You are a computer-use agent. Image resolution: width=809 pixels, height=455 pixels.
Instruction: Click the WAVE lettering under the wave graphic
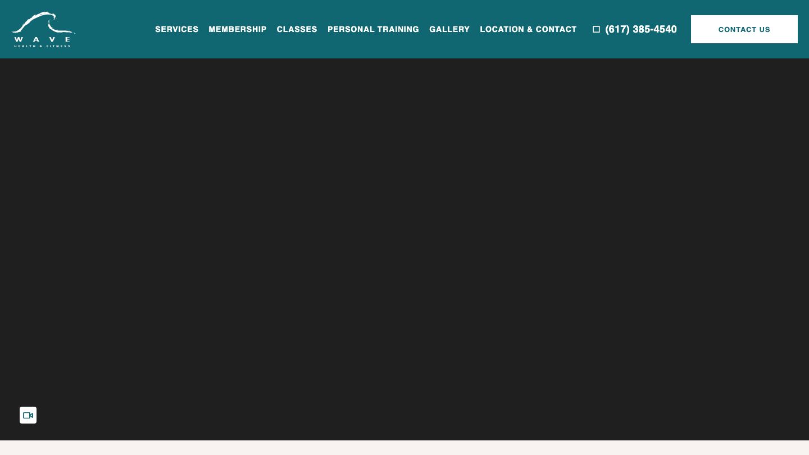click(x=43, y=39)
